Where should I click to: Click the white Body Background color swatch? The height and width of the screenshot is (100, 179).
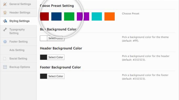tap(44, 38)
